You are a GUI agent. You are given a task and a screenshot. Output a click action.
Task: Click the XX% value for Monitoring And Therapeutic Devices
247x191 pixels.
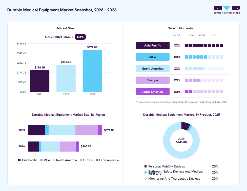215,179
